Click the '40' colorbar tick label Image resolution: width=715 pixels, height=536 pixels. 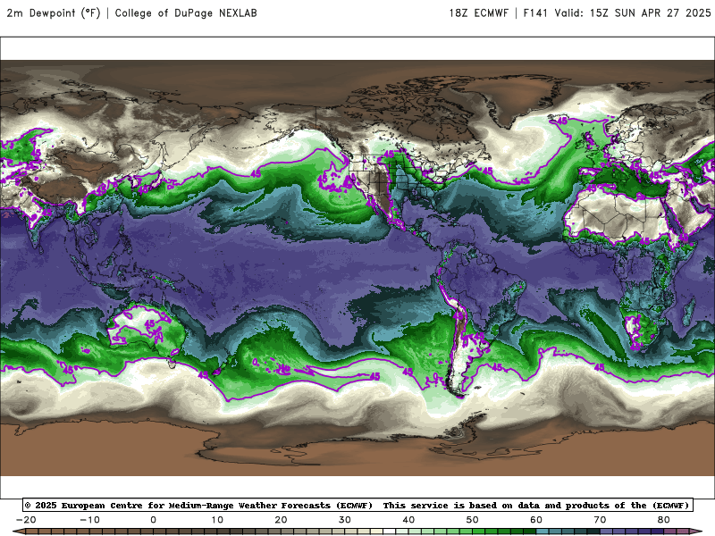pyautogui.click(x=408, y=520)
